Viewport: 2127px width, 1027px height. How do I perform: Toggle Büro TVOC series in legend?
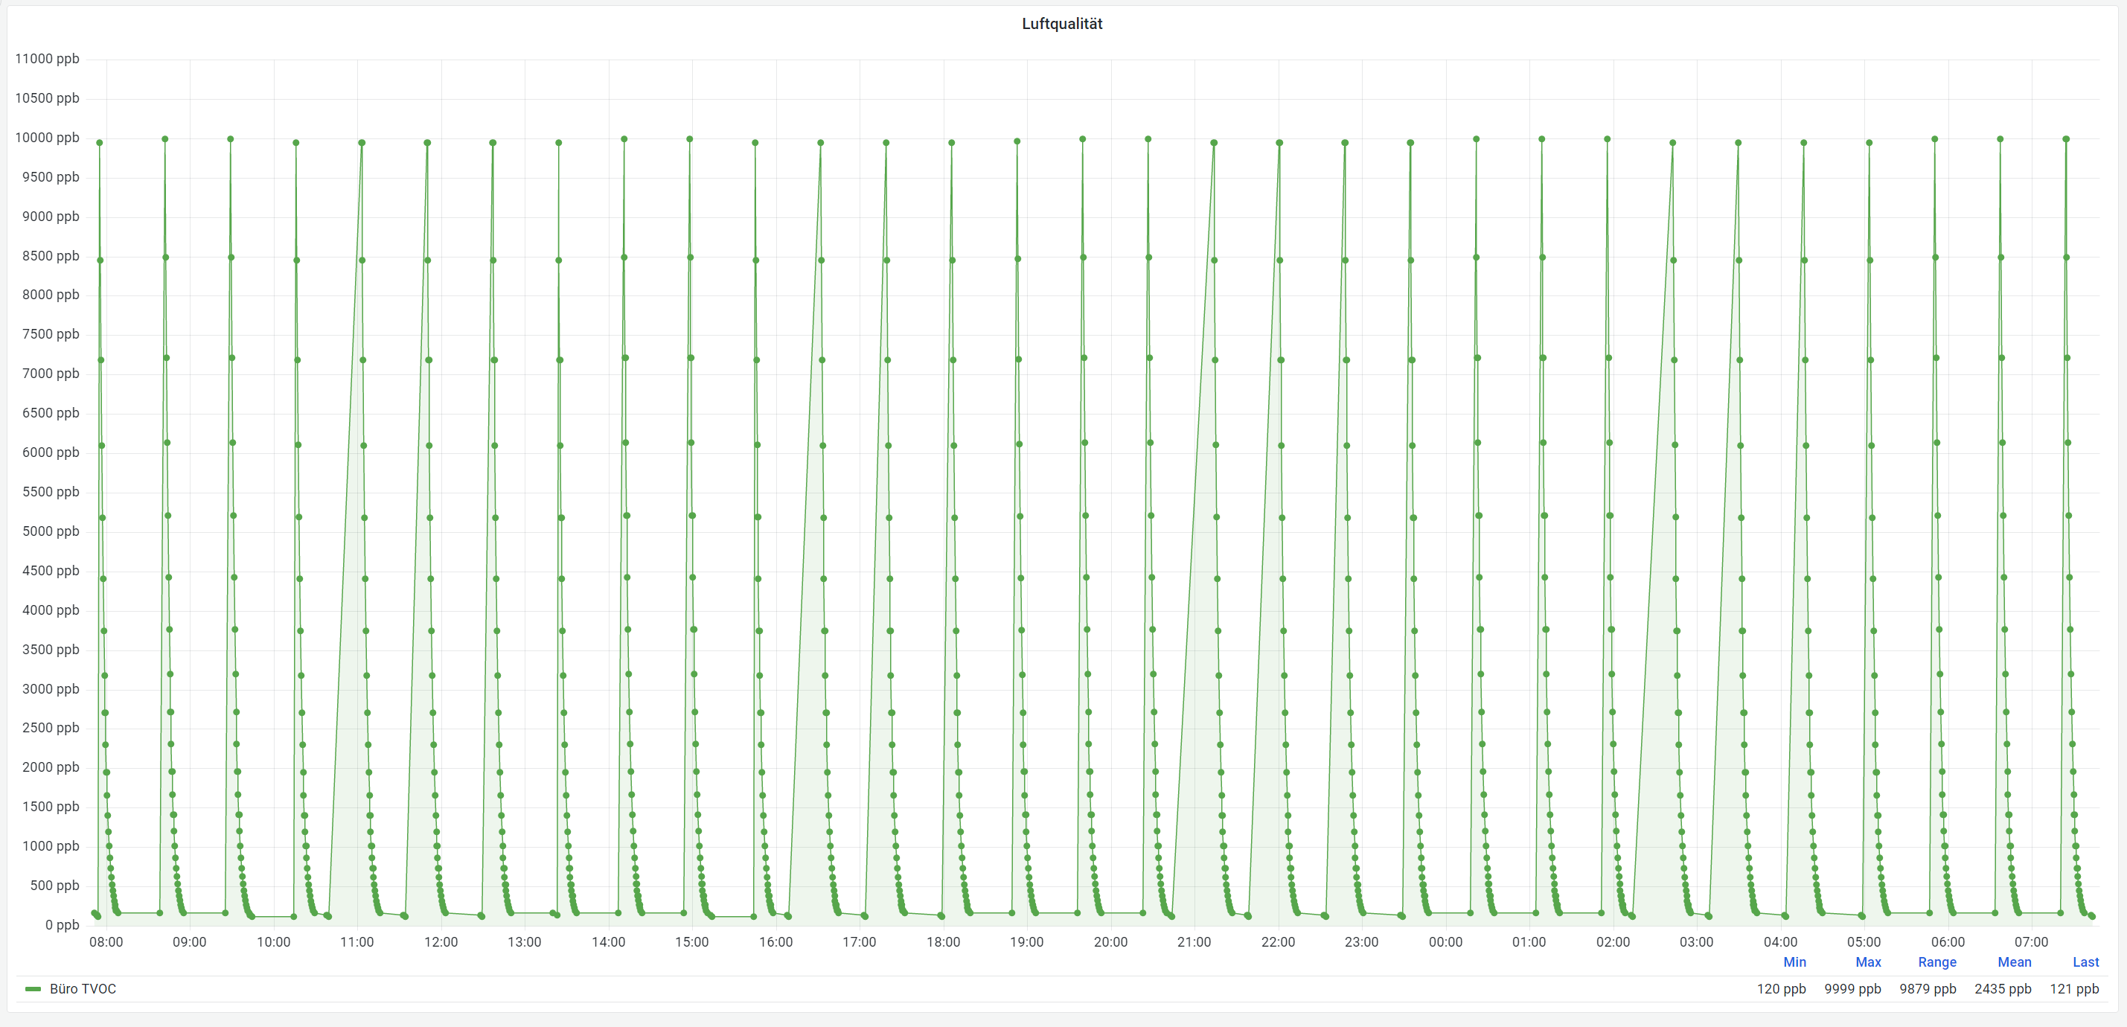(83, 988)
